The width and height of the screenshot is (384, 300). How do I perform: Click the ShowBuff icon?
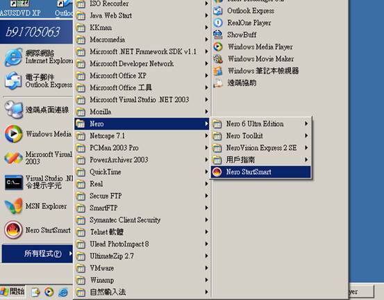click(x=218, y=35)
